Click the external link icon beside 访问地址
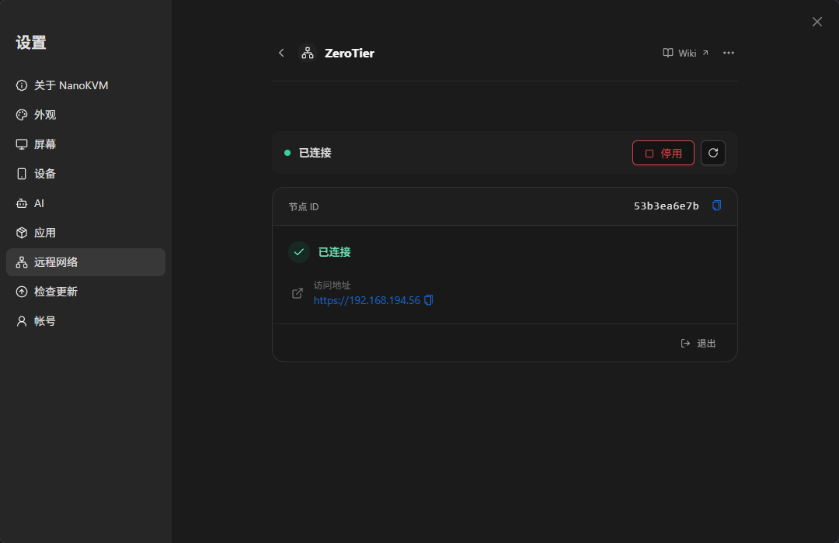 pos(298,293)
